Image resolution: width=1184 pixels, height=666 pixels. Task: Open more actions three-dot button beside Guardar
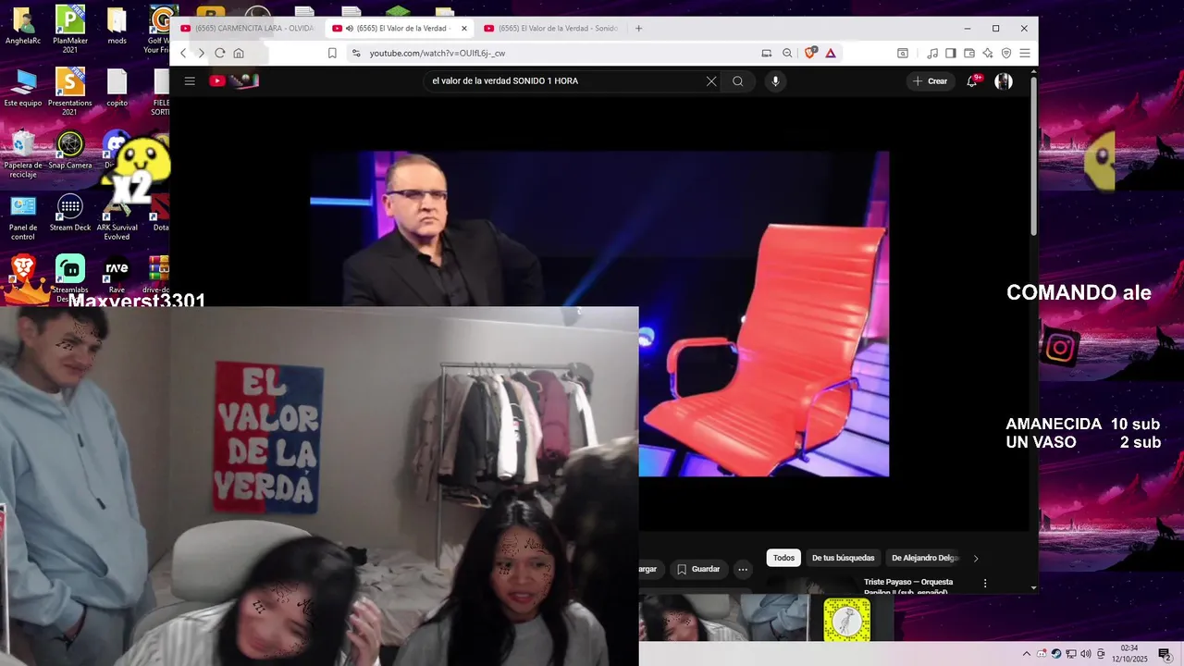[x=743, y=569]
